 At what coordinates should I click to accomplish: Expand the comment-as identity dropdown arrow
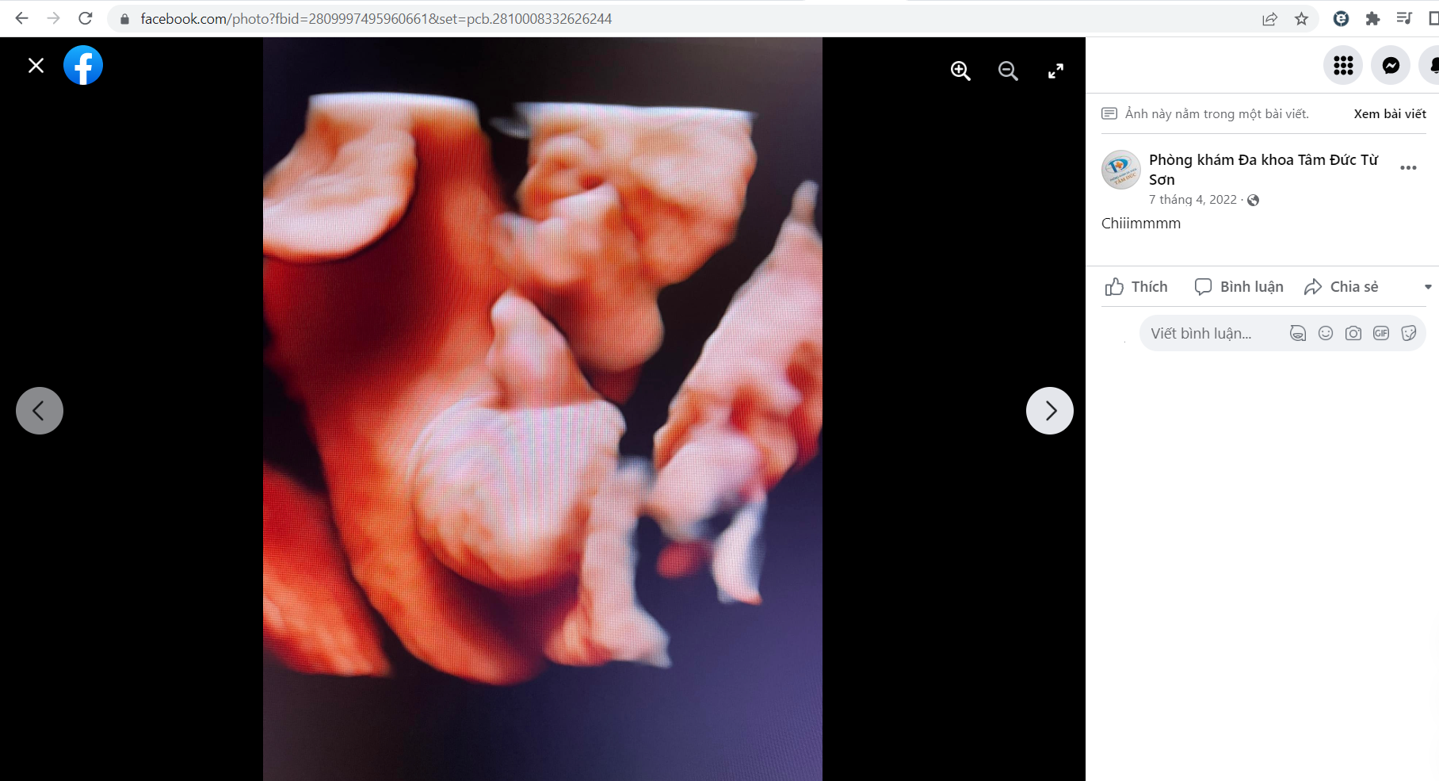(1428, 287)
